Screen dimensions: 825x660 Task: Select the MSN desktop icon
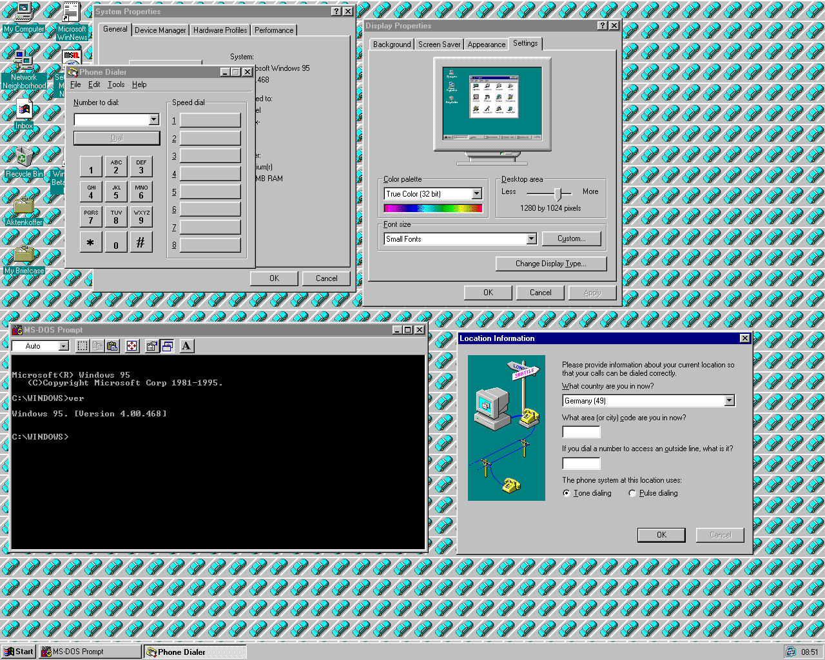click(72, 56)
